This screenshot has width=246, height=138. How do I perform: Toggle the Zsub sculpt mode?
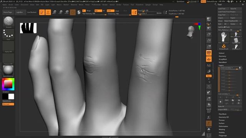pyautogui.click(x=117, y=11)
